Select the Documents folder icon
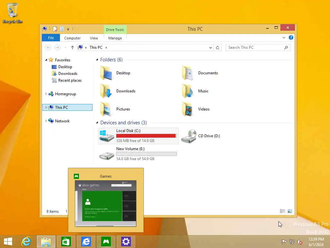Image resolution: width=330 pixels, height=248 pixels. click(x=188, y=73)
